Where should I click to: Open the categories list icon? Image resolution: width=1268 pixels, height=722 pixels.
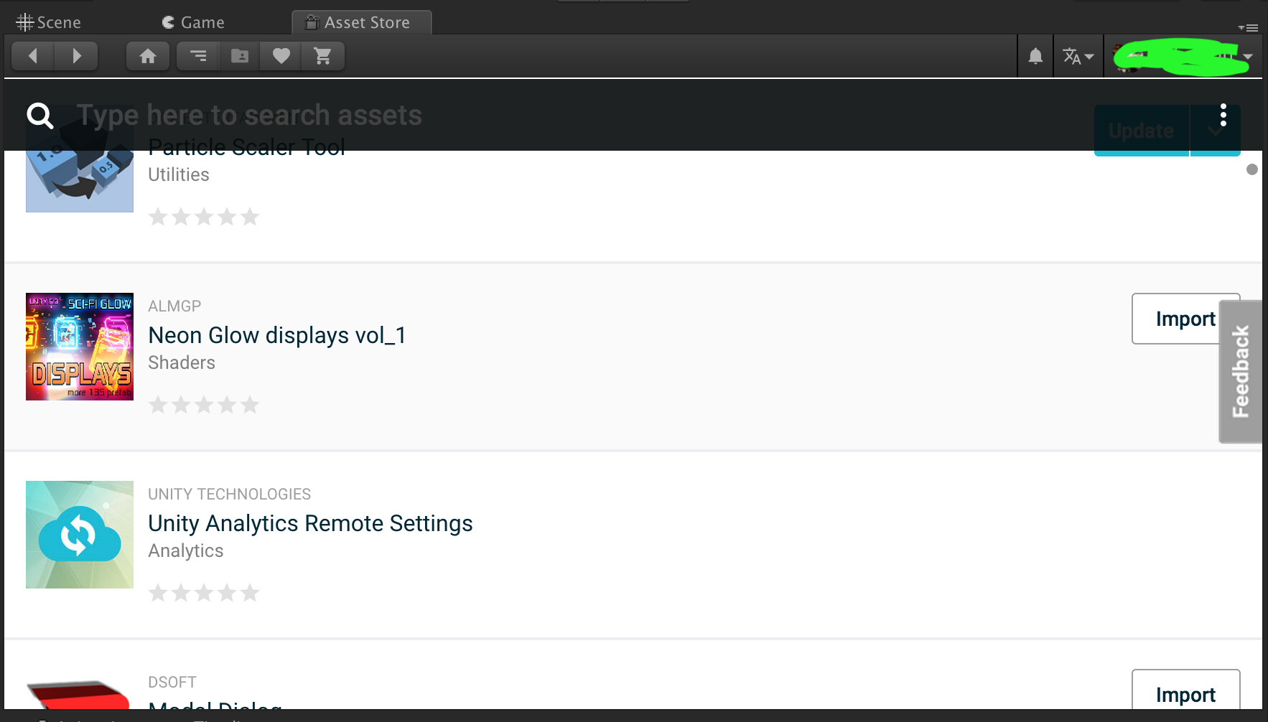point(198,56)
